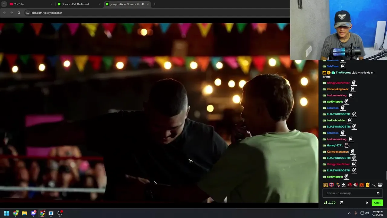The height and width of the screenshot is (218, 387).
Task: Open the 9:05 p.m. clock calendar
Action: click(378, 213)
